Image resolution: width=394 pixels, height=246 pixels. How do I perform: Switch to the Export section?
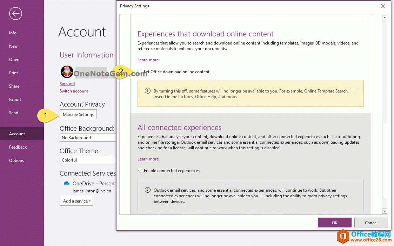pyautogui.click(x=15, y=99)
